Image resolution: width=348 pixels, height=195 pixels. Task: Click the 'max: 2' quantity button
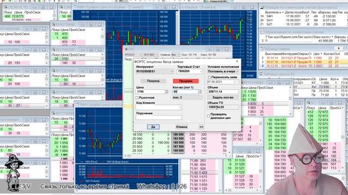pyautogui.click(x=188, y=97)
